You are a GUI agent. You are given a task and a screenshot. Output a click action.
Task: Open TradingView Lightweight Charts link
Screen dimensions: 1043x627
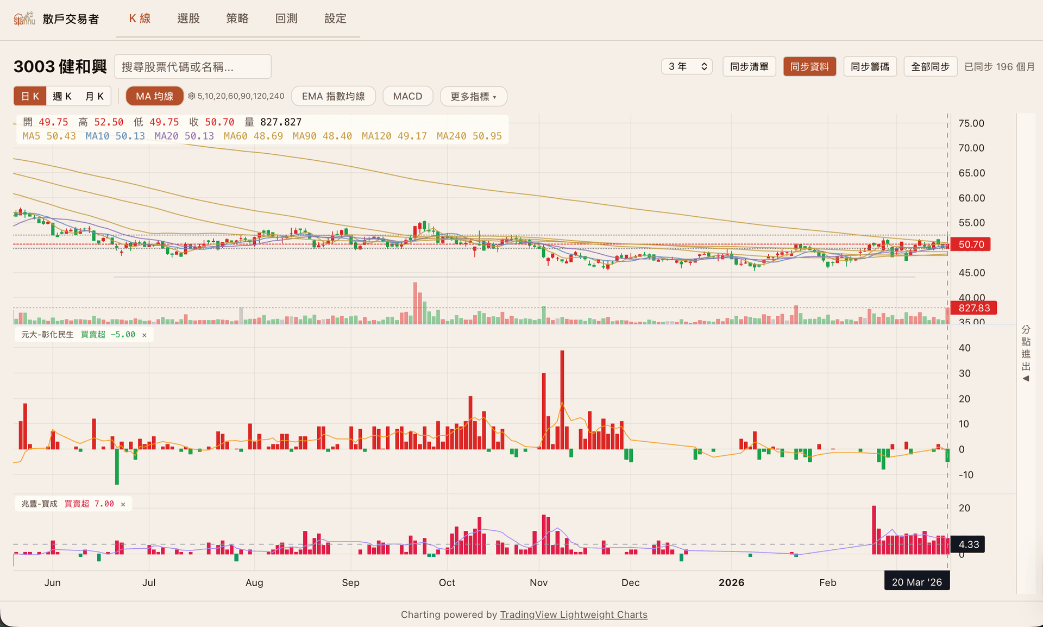coord(573,615)
